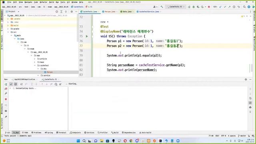Toggle soft-wrap in Run output side
256x144 pixels.
(x=250, y=98)
